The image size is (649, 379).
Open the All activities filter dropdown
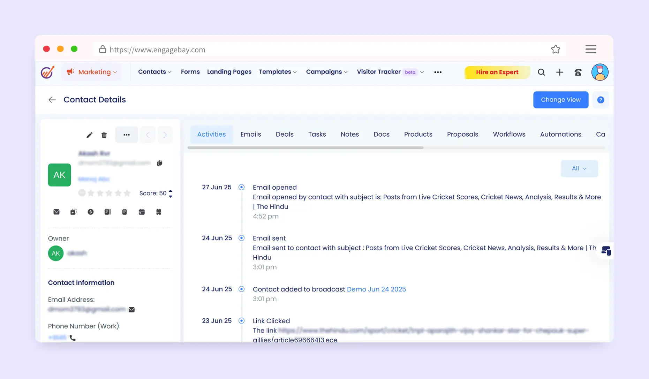[579, 169]
